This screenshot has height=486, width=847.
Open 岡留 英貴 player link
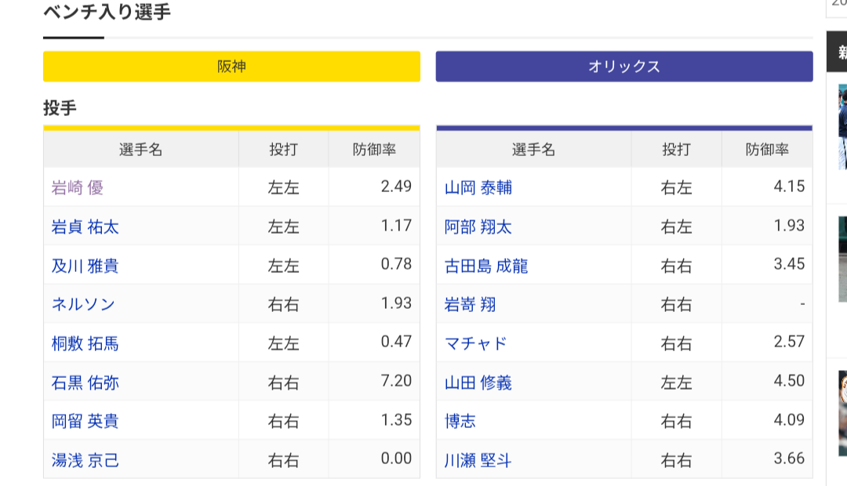85,421
